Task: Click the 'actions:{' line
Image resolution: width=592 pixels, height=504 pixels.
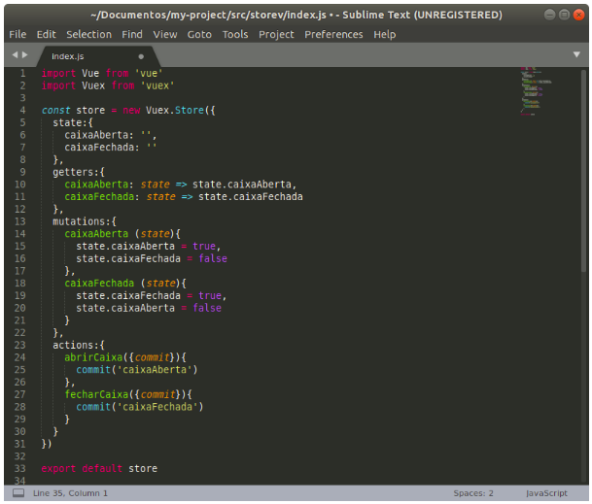Action: click(79, 345)
